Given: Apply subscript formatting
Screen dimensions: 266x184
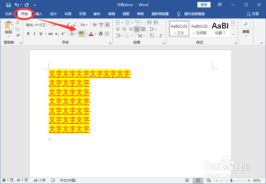Looking at the screenshot, I should tap(57, 34).
